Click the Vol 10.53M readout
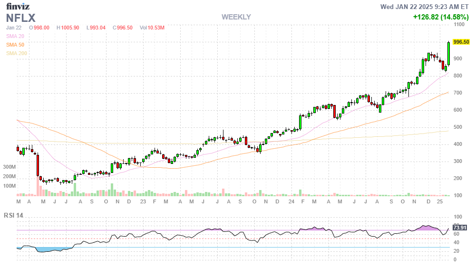Screen dimensions: 475x267 click(x=152, y=28)
